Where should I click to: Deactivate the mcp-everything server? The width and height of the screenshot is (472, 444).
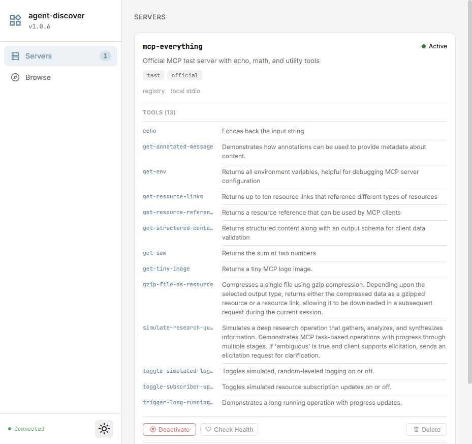[169, 429]
